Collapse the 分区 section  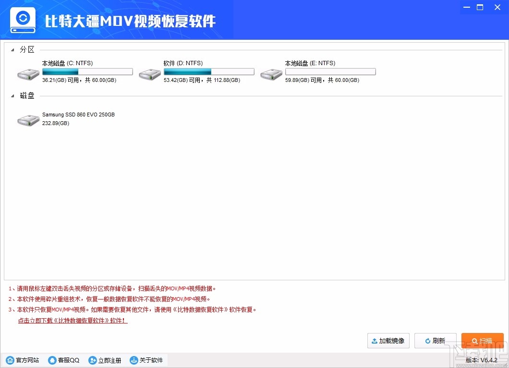coord(13,49)
